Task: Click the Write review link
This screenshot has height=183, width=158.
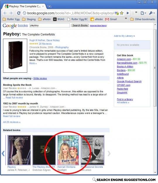Action: [x=40, y=78]
